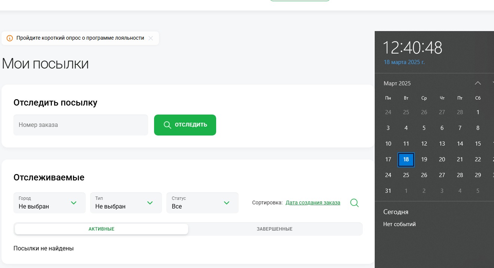Switch to the ЗАВЕРШЕННЫЕ tab
This screenshot has height=268, width=494.
(274, 229)
